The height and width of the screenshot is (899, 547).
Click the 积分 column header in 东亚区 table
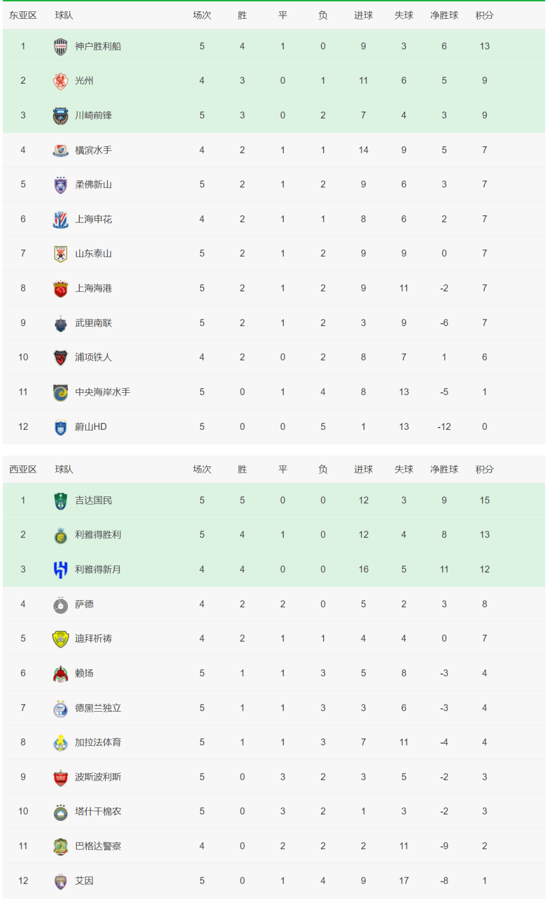point(484,15)
